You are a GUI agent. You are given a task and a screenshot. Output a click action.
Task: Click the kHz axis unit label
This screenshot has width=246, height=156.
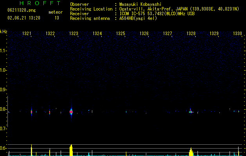pyautogui.click(x=4, y=32)
